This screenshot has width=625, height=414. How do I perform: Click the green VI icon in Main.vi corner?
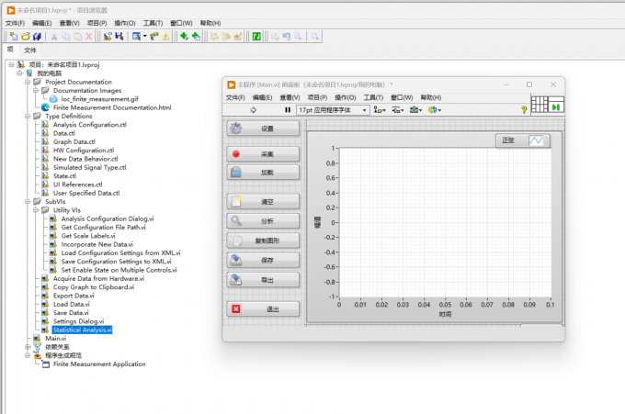click(556, 106)
